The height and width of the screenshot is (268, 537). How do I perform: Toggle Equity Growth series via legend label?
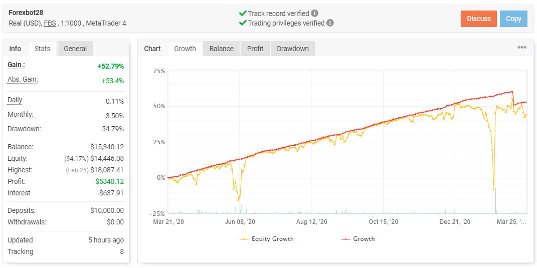tap(272, 239)
